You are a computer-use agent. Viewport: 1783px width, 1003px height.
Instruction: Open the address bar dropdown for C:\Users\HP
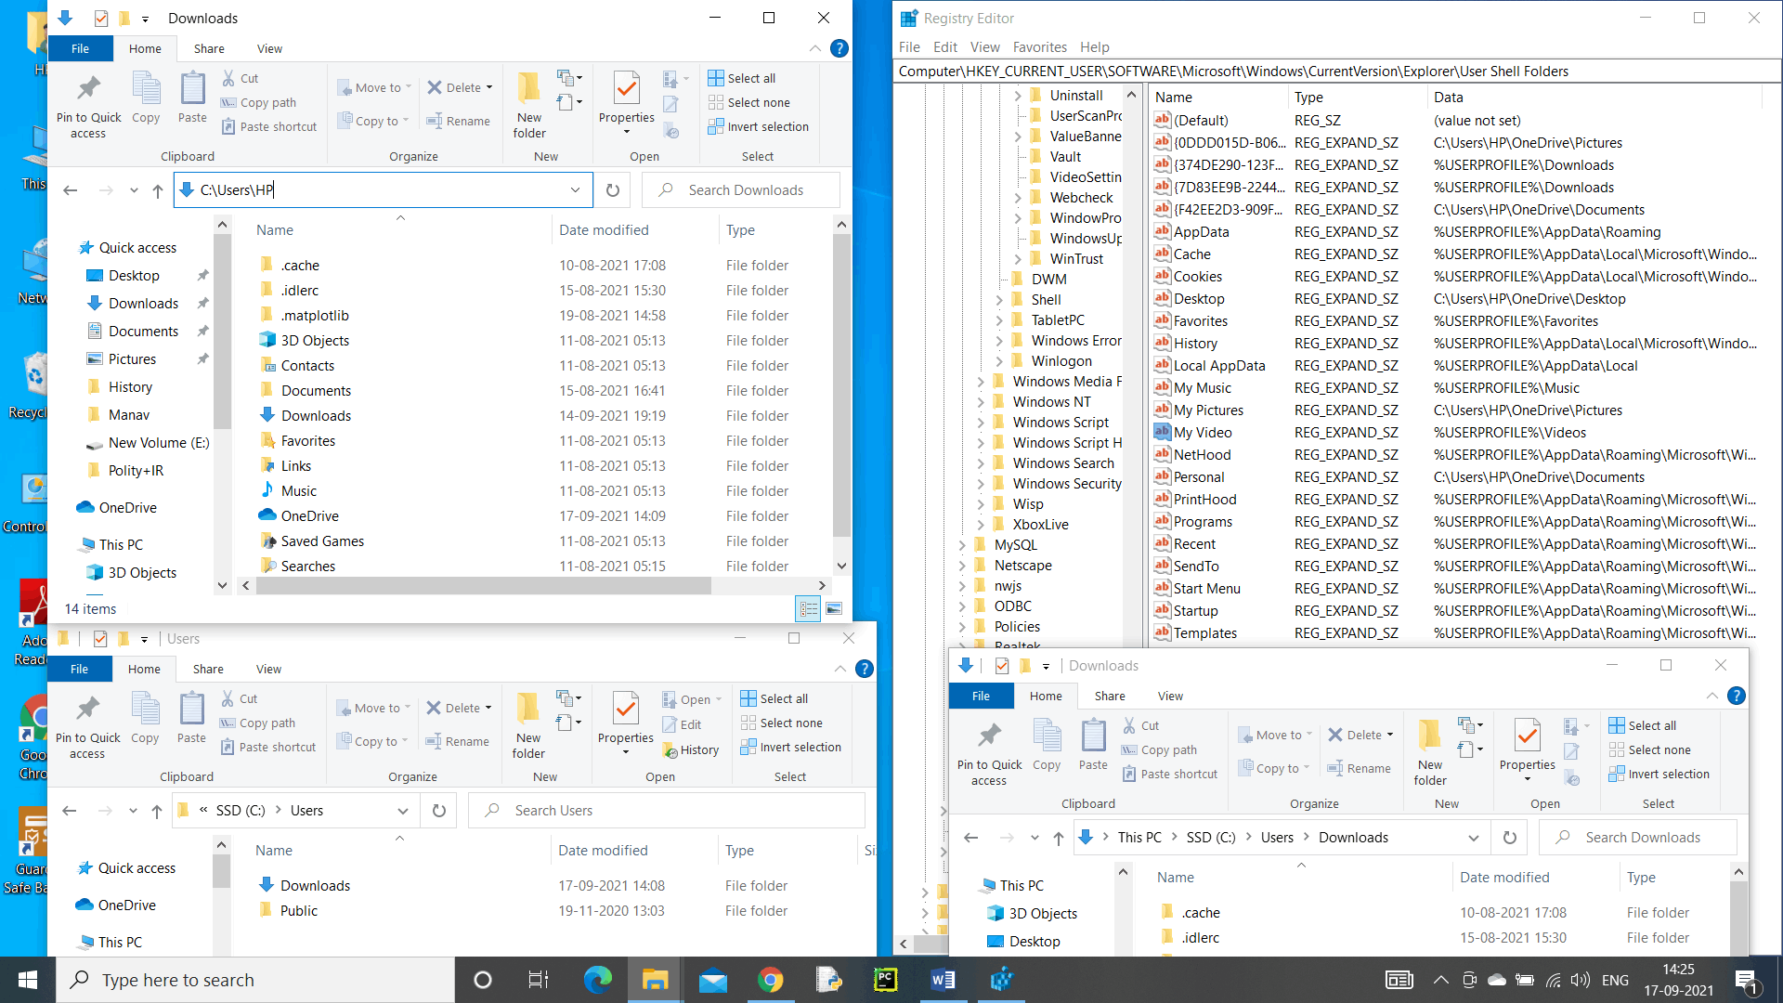pyautogui.click(x=575, y=190)
